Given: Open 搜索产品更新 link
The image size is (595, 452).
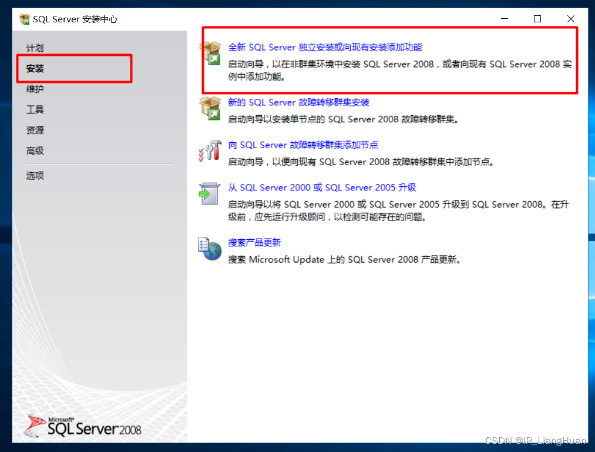Looking at the screenshot, I should tap(254, 243).
